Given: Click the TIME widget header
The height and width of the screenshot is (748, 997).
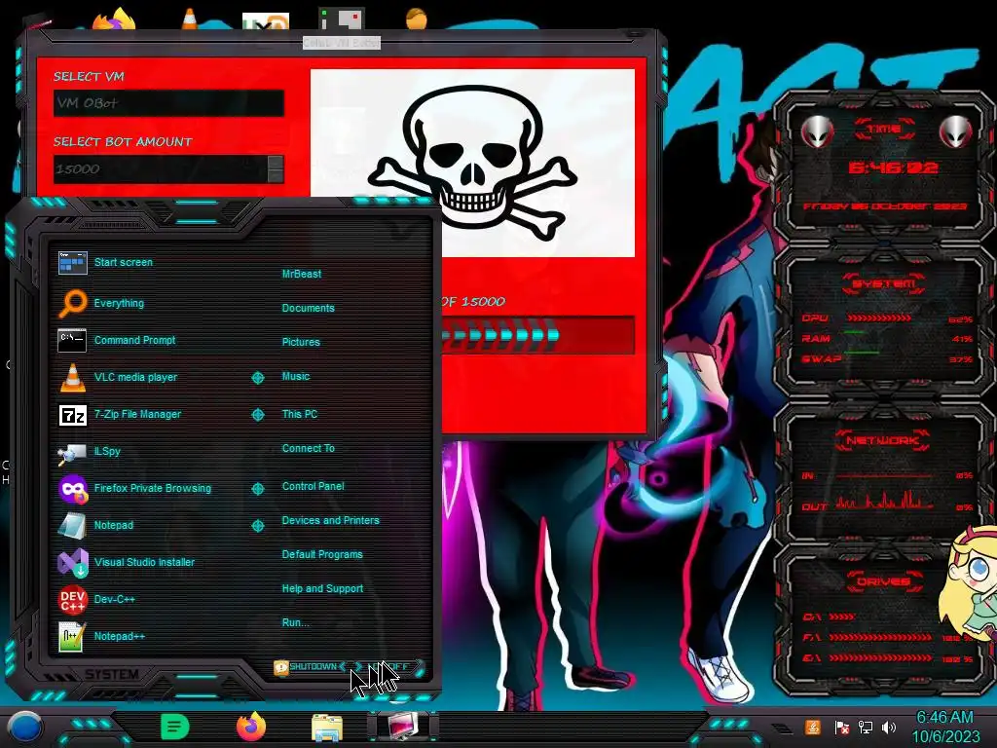Looking at the screenshot, I should tap(884, 130).
